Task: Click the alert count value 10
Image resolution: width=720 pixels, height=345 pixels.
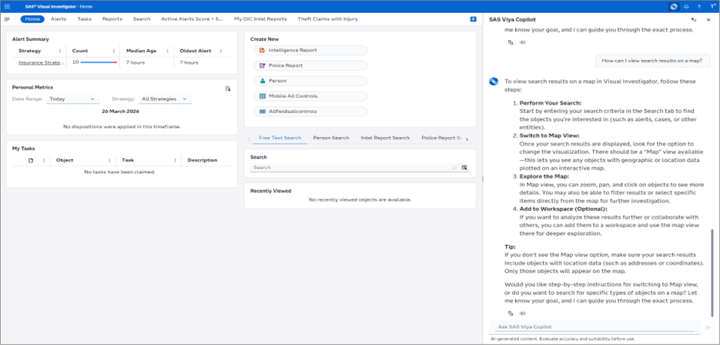Action: [x=75, y=62]
